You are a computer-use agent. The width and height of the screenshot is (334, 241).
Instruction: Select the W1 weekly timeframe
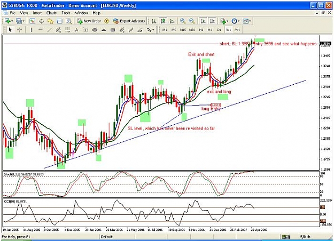pos(228,30)
